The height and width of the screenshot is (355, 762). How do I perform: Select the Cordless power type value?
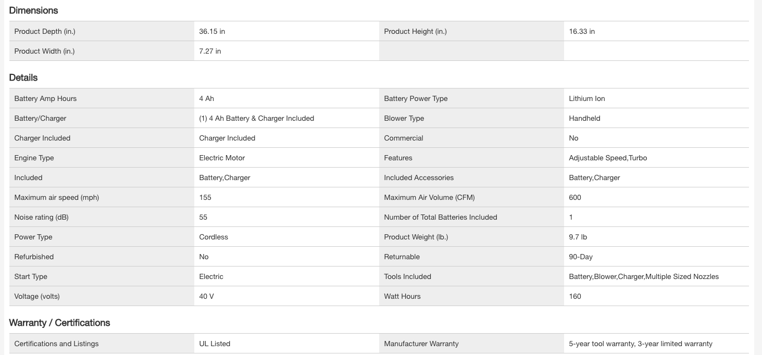(214, 237)
